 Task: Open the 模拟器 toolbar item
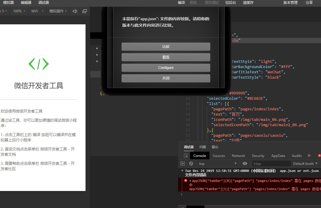tap(8, 2)
